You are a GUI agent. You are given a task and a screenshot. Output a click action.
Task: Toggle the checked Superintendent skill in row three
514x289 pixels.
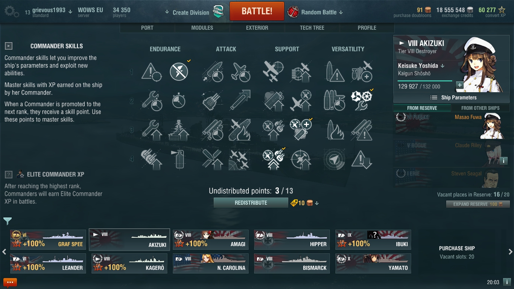click(300, 129)
